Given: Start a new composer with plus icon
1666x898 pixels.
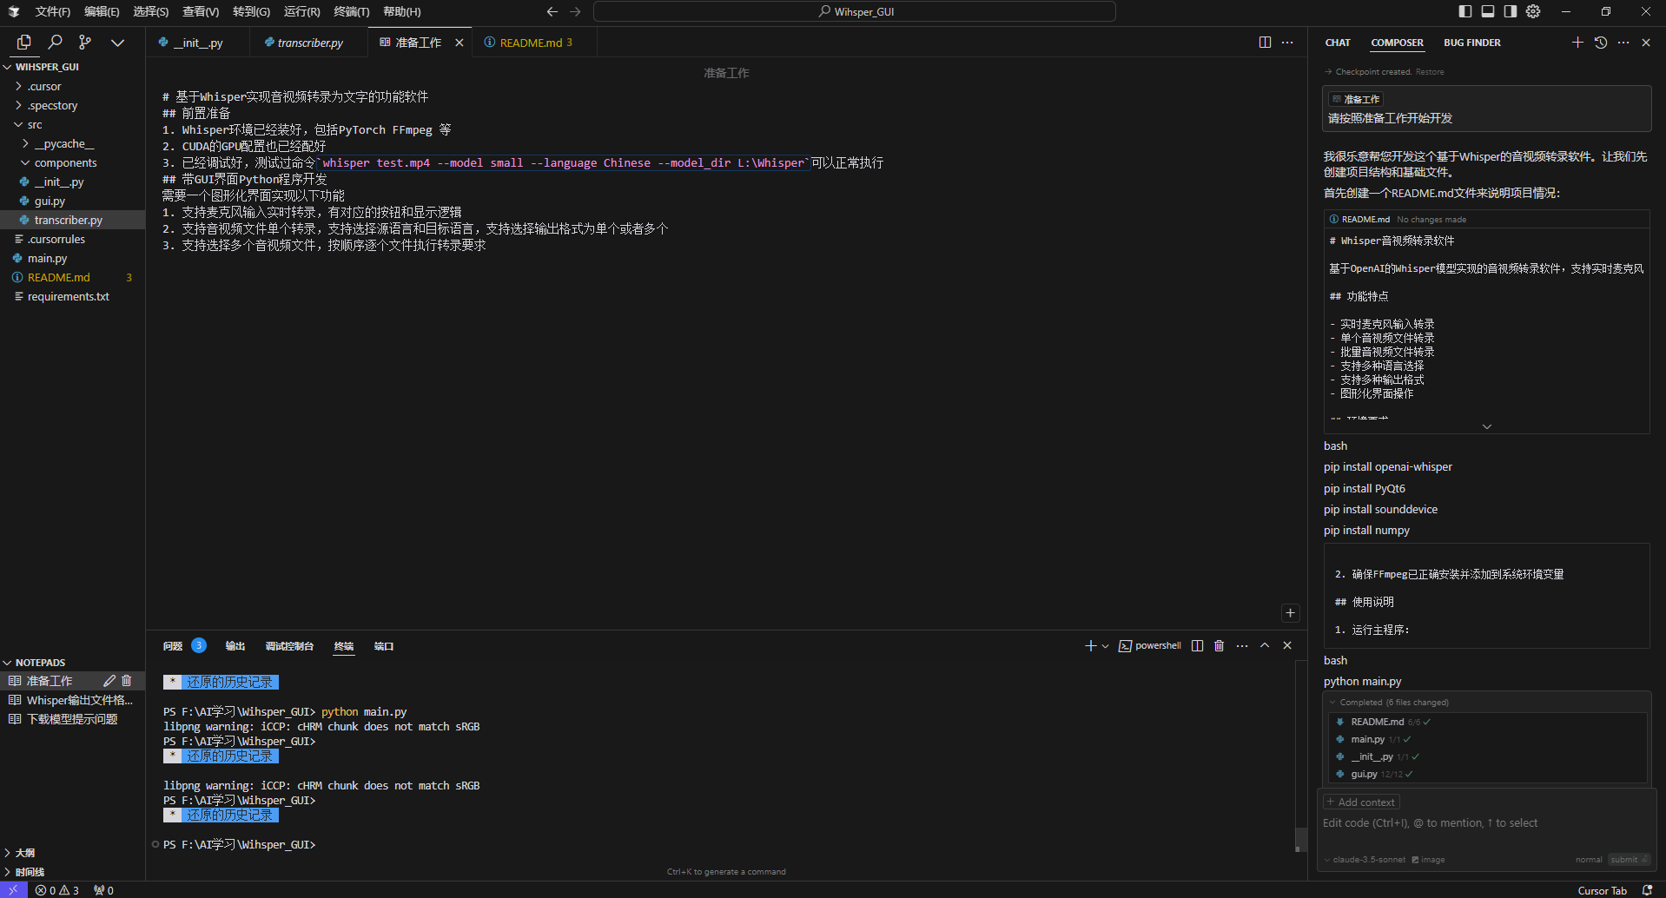Looking at the screenshot, I should pyautogui.click(x=1577, y=42).
